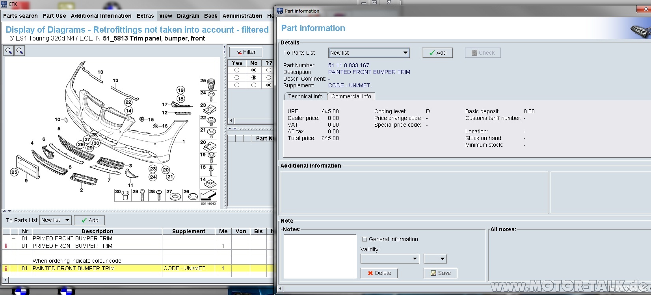Open Administration menu

click(x=242, y=16)
